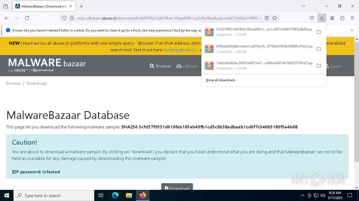Screen dimensions: 359x201
Task: Open Task View on the taskbar
Action: (x=101, y=195)
